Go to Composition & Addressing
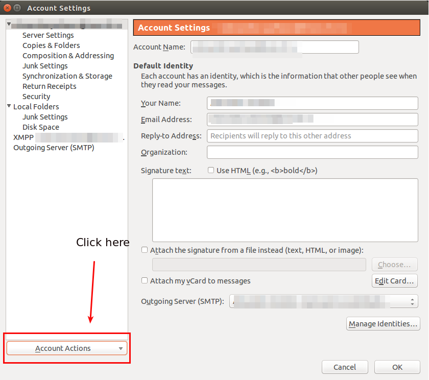Screen dimensions: 429x380 tap(68, 56)
